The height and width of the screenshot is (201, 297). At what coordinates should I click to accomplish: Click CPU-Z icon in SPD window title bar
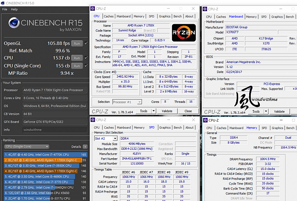(93, 120)
